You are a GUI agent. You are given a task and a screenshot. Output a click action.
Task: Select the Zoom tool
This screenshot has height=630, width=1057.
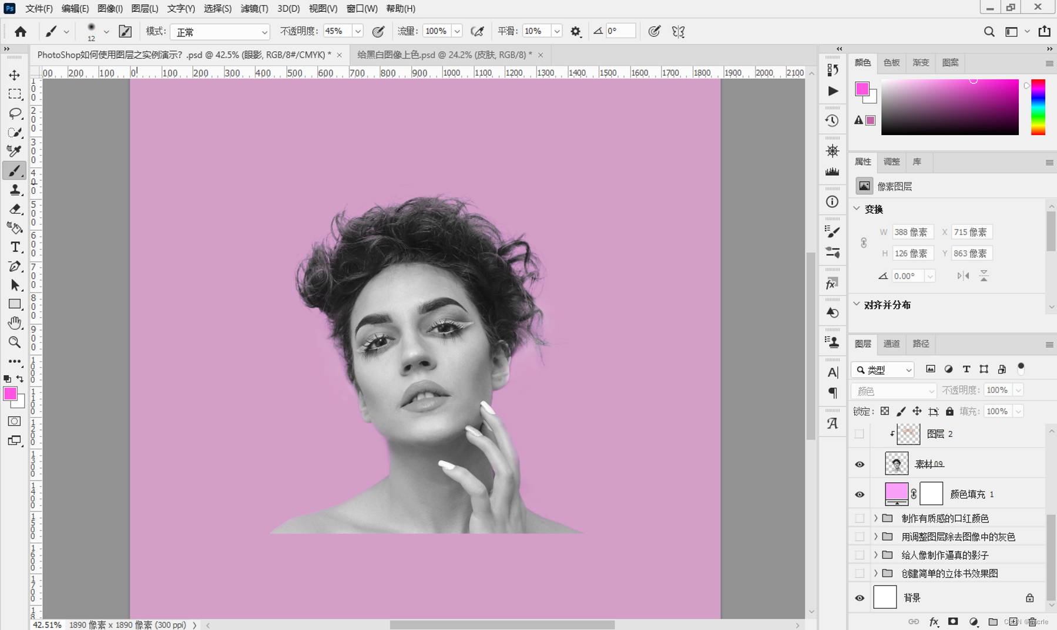pyautogui.click(x=15, y=342)
